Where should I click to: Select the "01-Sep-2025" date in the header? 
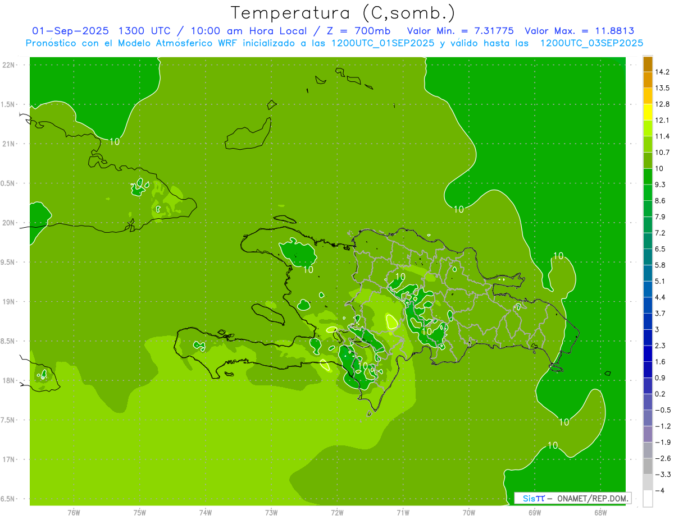coord(70,31)
